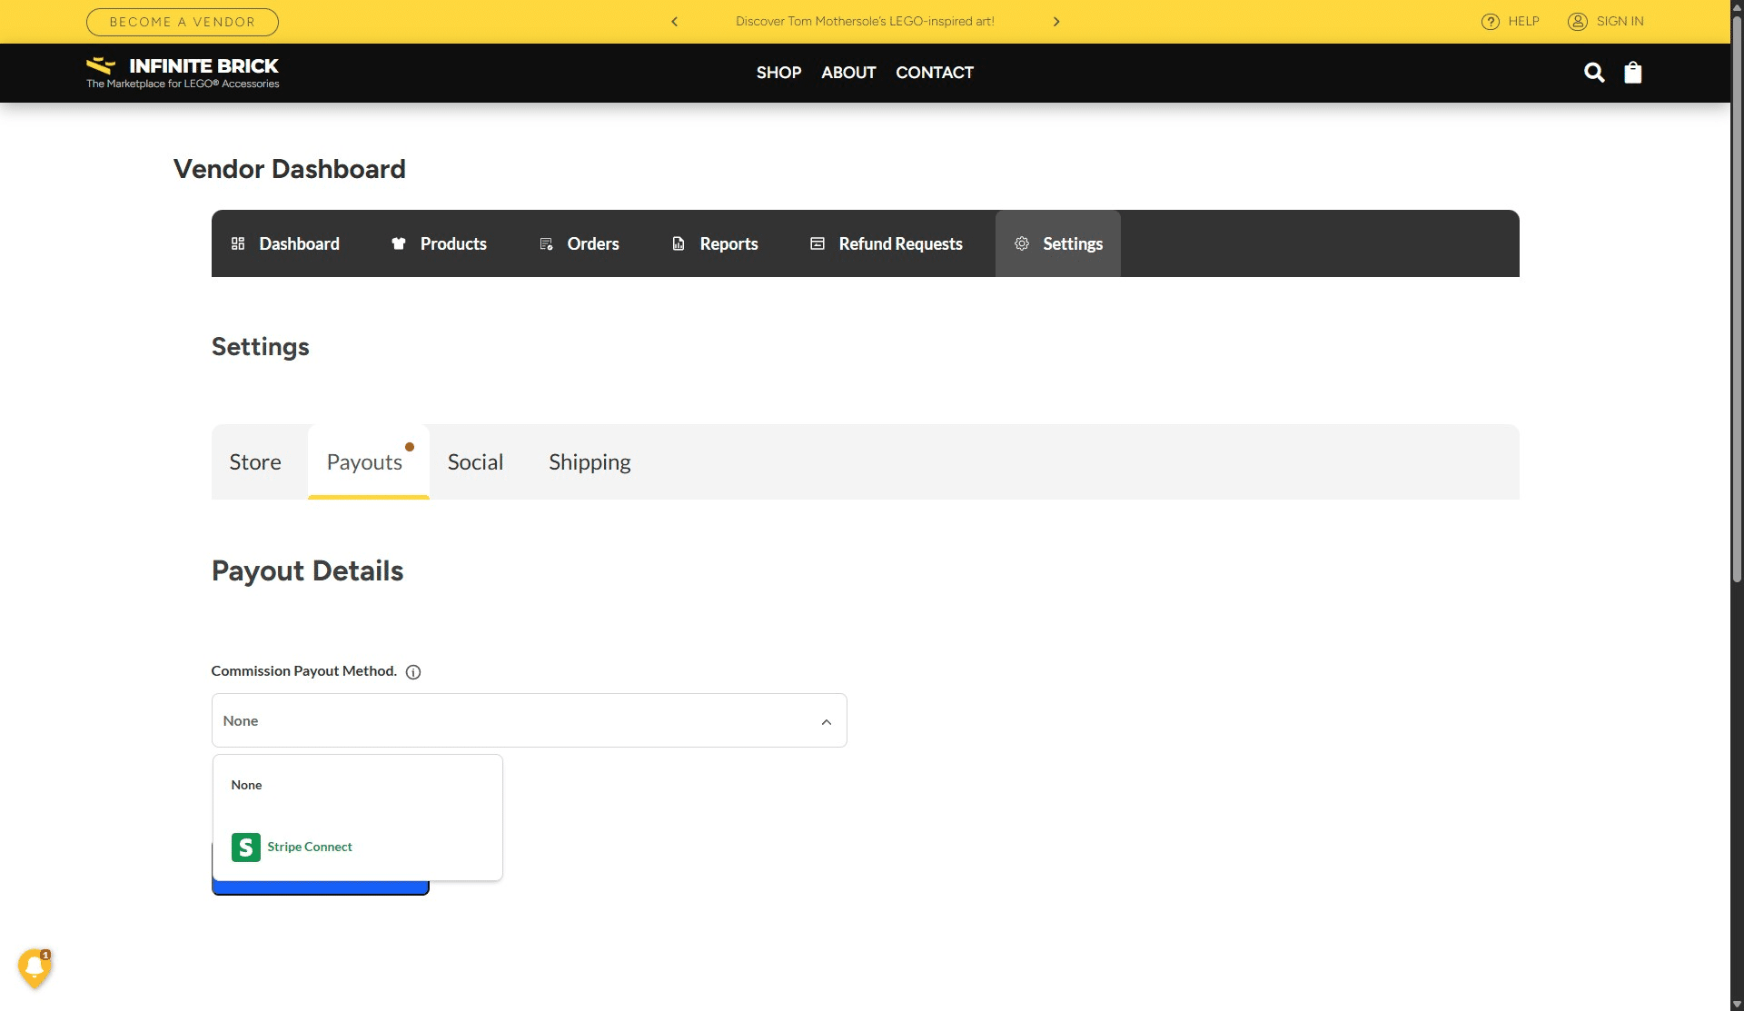
Task: Click the Become a Vendor button
Action: [183, 22]
